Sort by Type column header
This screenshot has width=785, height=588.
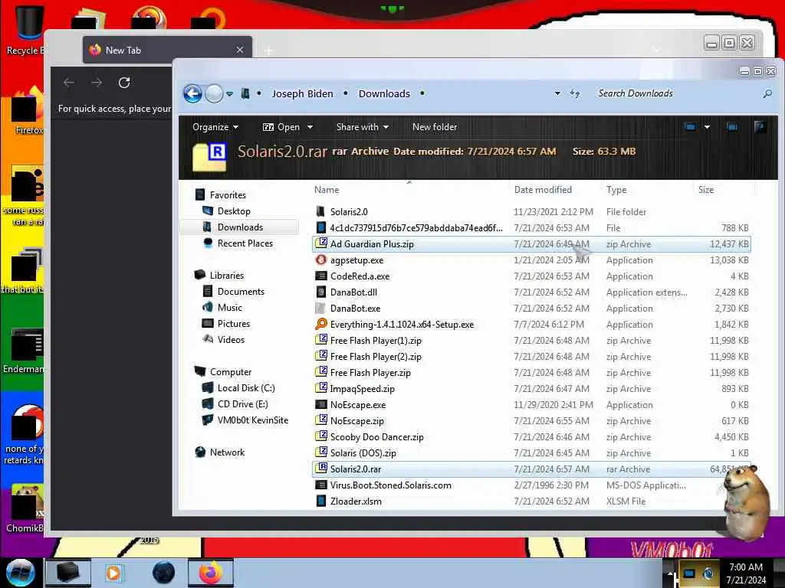[616, 190]
